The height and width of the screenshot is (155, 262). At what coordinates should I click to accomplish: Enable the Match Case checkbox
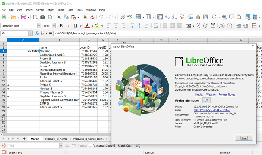tap(115, 146)
